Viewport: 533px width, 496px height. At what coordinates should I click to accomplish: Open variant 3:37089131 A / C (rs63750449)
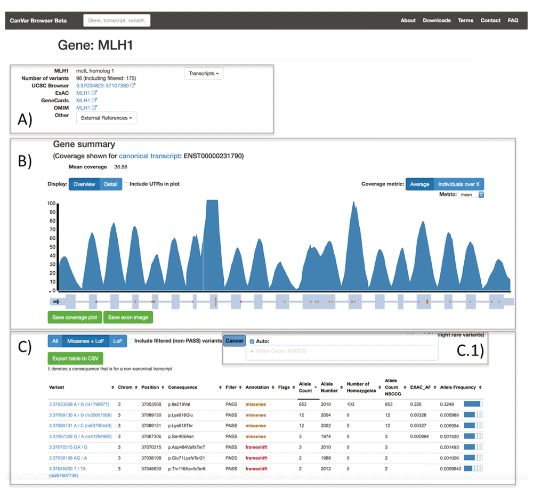click(80, 426)
